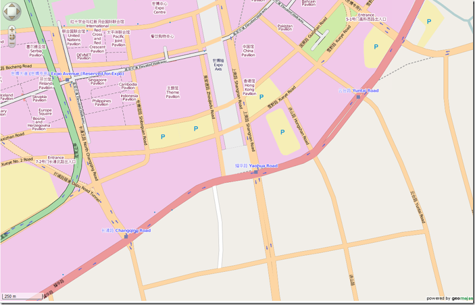Pan the map down with the arrow control
The height and width of the screenshot is (305, 475).
point(12,18)
